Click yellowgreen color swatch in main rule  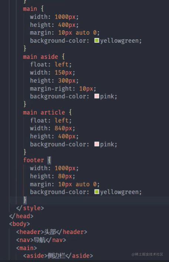pyautogui.click(x=97, y=40)
